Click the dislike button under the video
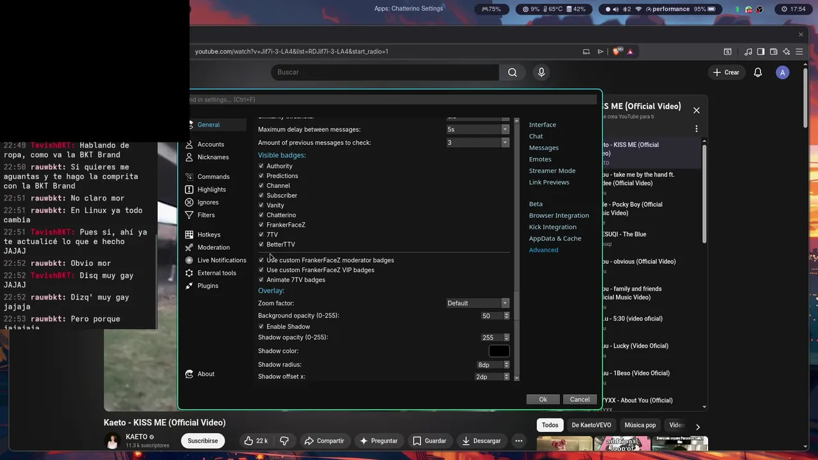The height and width of the screenshot is (460, 818). tap(284, 441)
